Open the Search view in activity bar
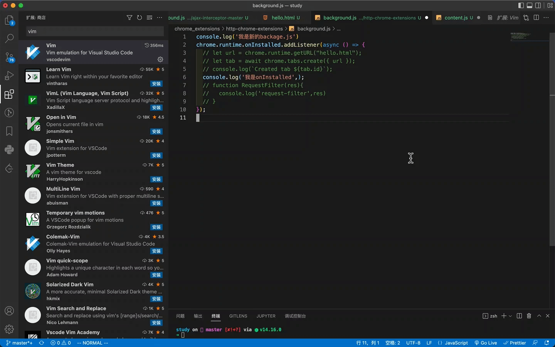The height and width of the screenshot is (347, 555). [9, 38]
